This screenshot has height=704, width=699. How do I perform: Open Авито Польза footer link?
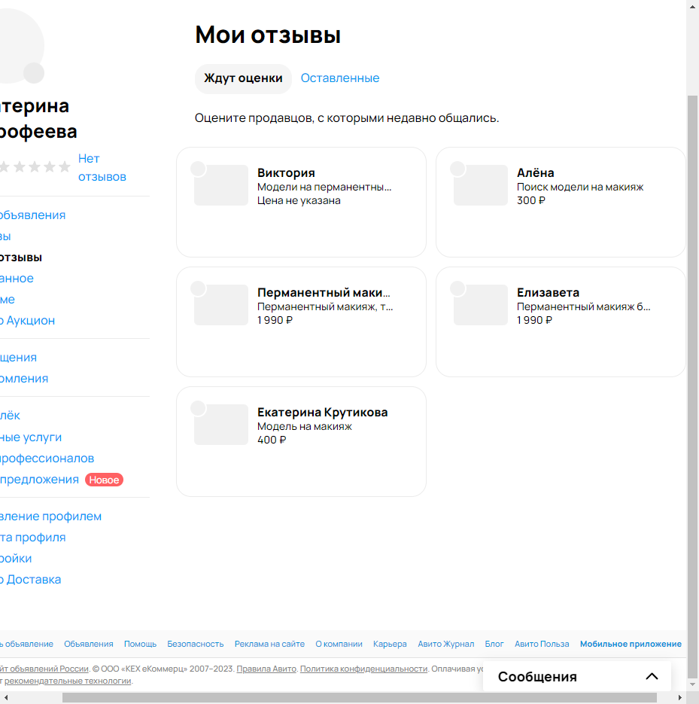pyautogui.click(x=542, y=644)
